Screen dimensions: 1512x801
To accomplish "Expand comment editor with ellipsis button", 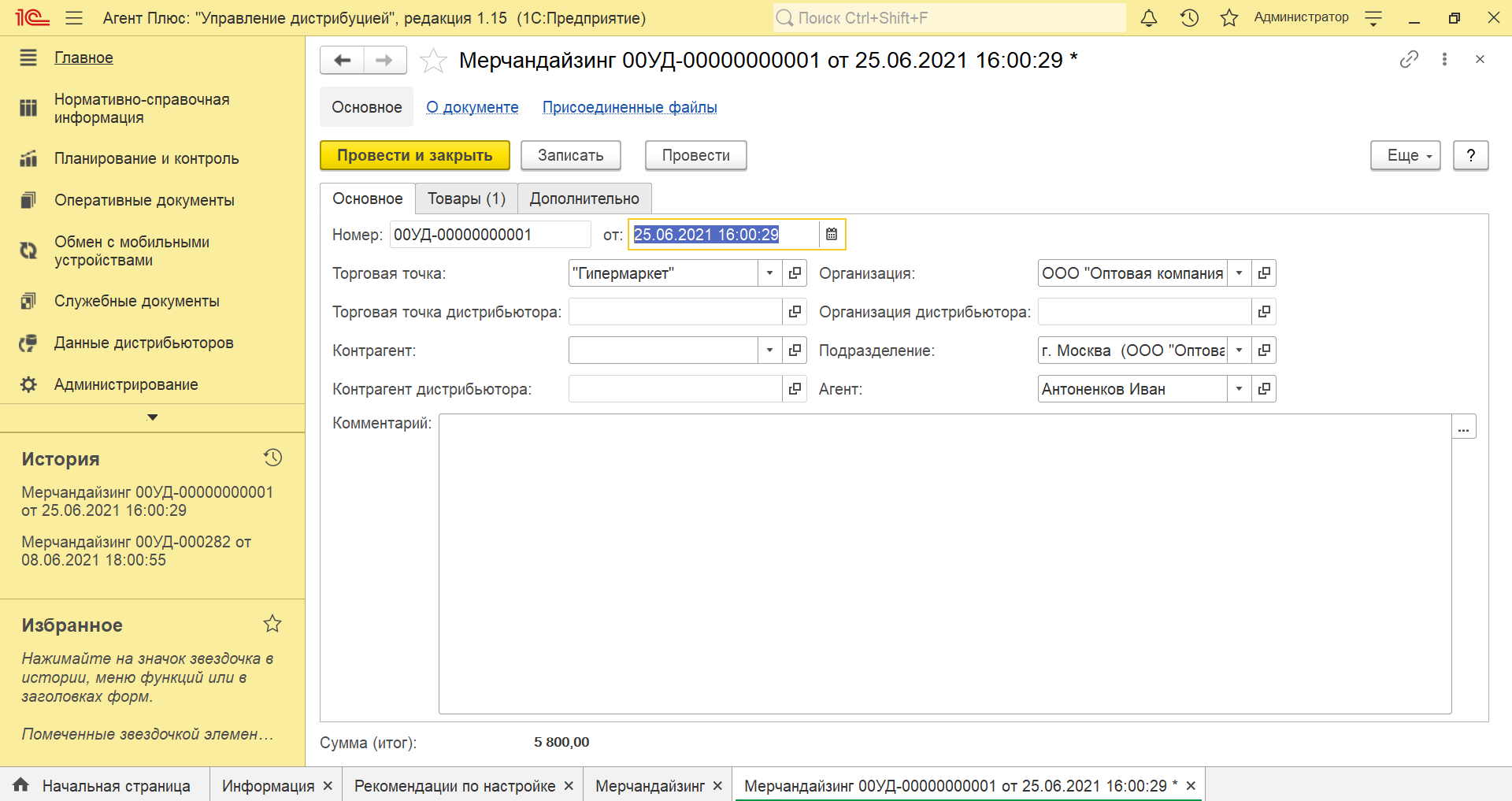I will 1463,426.
